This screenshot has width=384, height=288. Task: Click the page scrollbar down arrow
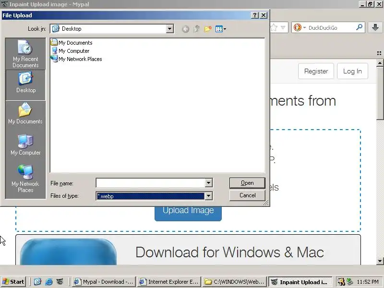tap(380, 261)
